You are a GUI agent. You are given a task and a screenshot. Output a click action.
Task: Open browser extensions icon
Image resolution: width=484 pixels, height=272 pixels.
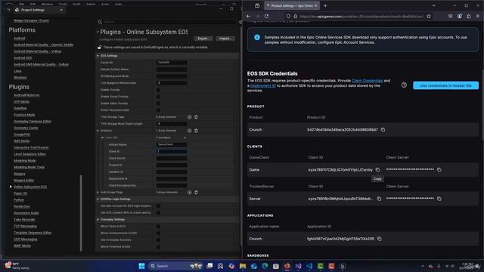469,16
